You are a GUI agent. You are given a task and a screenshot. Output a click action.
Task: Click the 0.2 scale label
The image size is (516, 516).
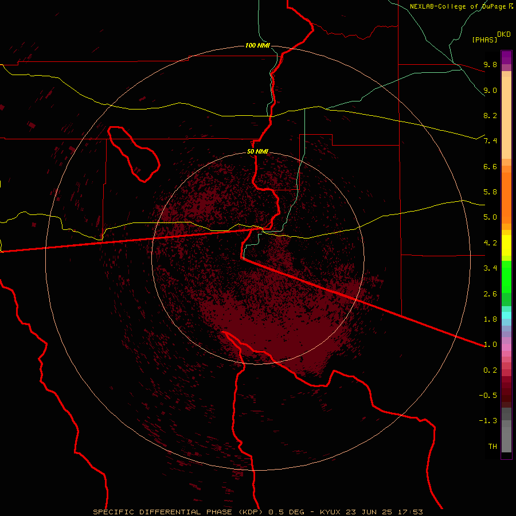click(x=490, y=370)
